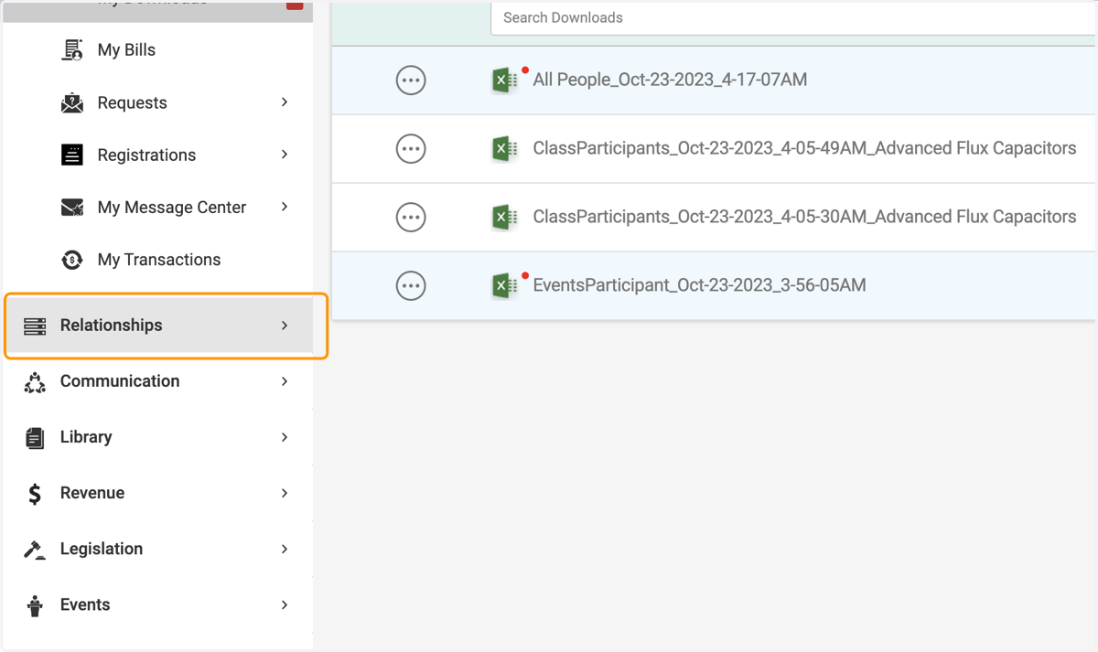This screenshot has width=1098, height=652.
Task: Click the Events person icon
Action: pyautogui.click(x=35, y=605)
